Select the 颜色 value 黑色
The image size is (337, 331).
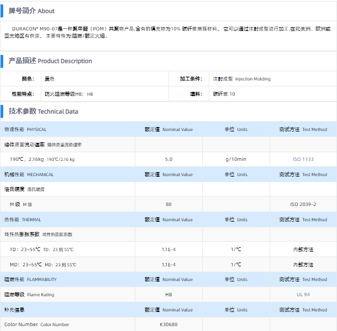point(49,79)
